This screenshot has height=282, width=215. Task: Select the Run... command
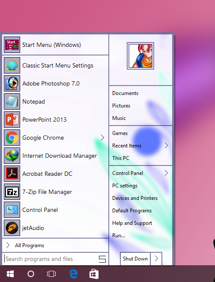119,236
